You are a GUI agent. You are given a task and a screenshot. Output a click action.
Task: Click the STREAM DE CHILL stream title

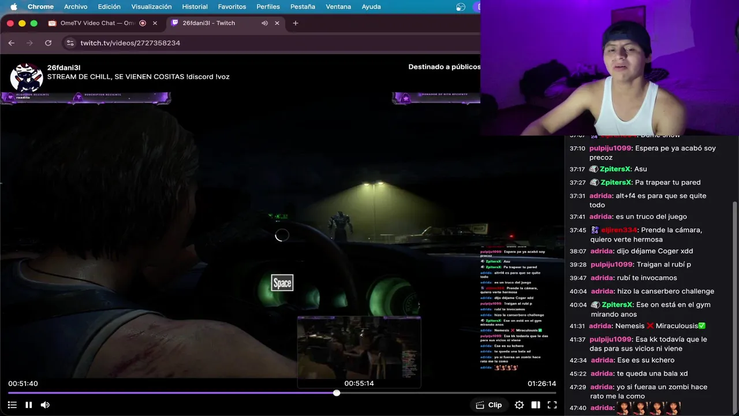139,77
